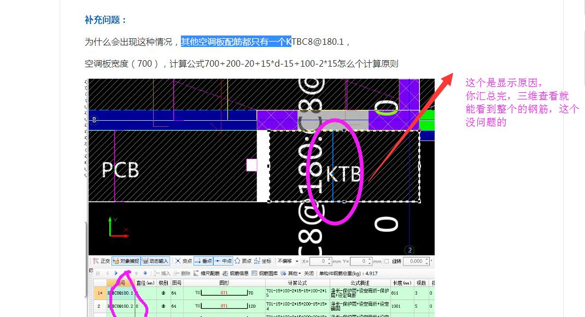Click the X= field stepper arrows

pos(329,261)
